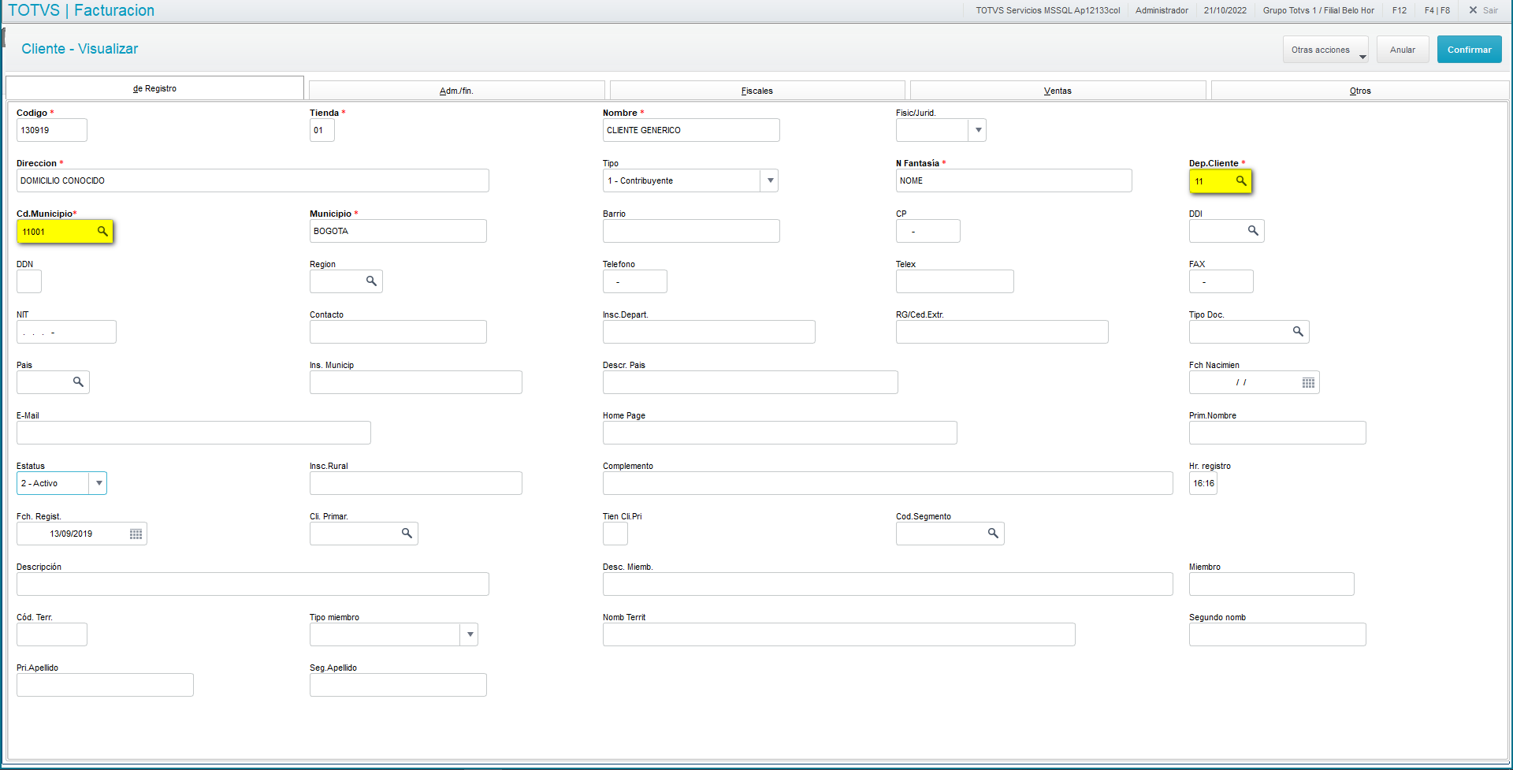The height and width of the screenshot is (770, 1513).
Task: Switch to the Ventas tab
Action: tap(1058, 91)
